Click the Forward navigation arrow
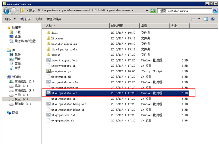The height and width of the screenshot is (145, 219). pyautogui.click(x=14, y=11)
